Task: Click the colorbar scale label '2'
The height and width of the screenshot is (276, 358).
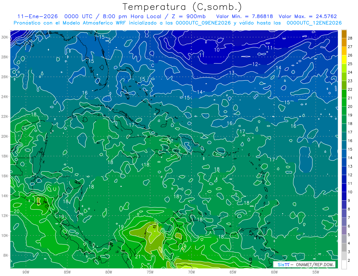Action: tap(349, 260)
